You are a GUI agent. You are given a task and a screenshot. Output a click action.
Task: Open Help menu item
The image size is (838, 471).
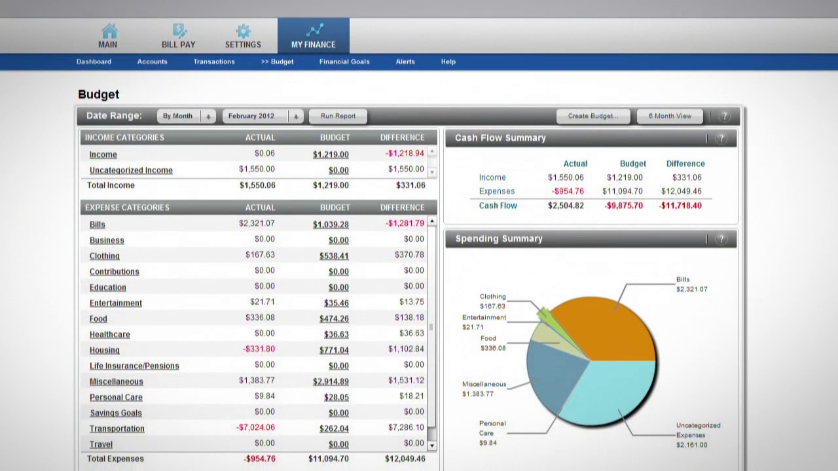point(448,61)
